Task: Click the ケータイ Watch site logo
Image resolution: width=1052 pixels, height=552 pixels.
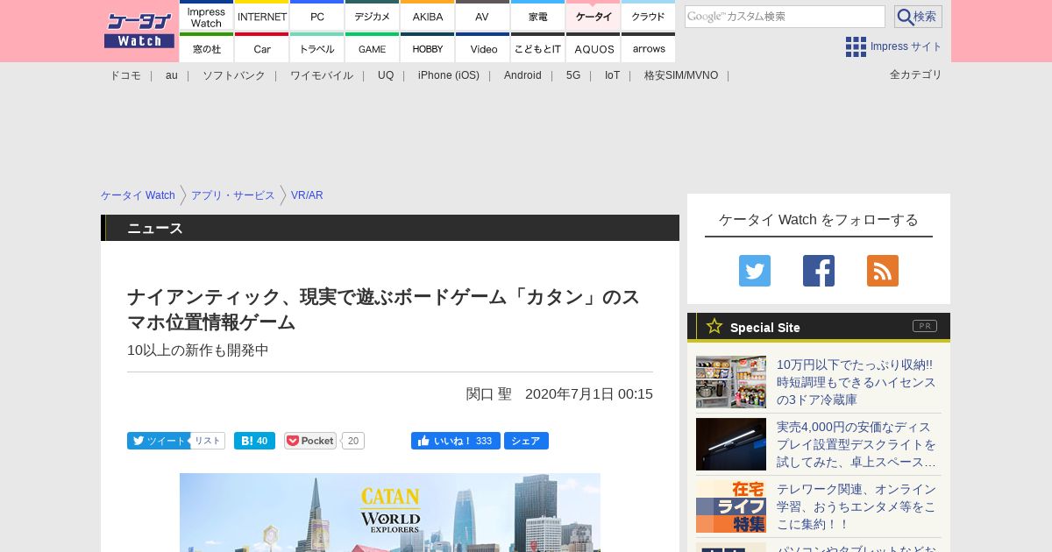Action: (x=139, y=31)
